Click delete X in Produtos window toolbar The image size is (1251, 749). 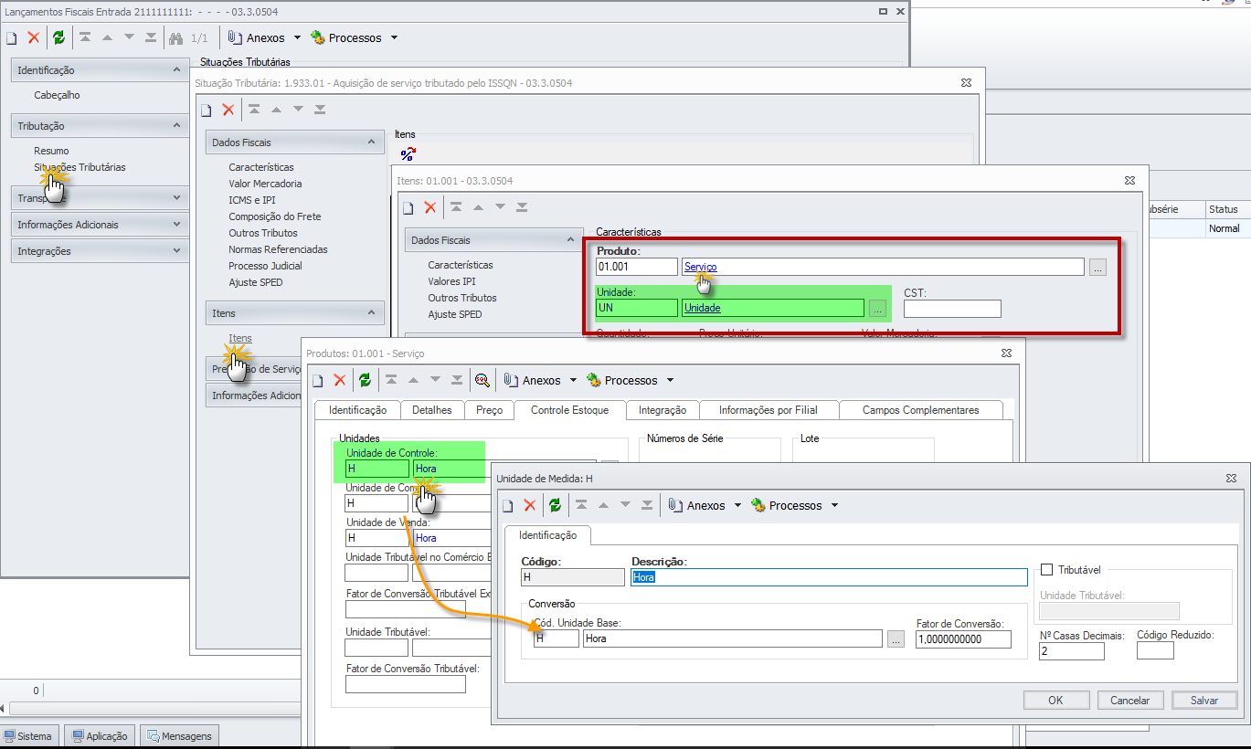[x=340, y=380]
